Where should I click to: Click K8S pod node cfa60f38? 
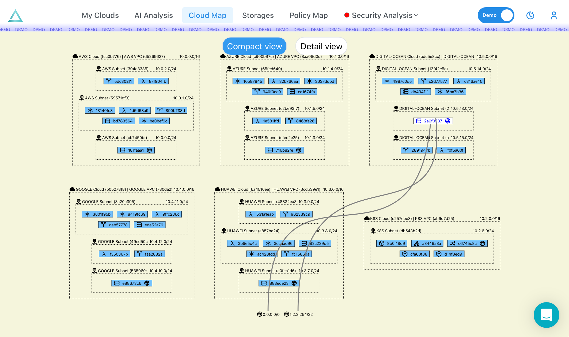[415, 254]
